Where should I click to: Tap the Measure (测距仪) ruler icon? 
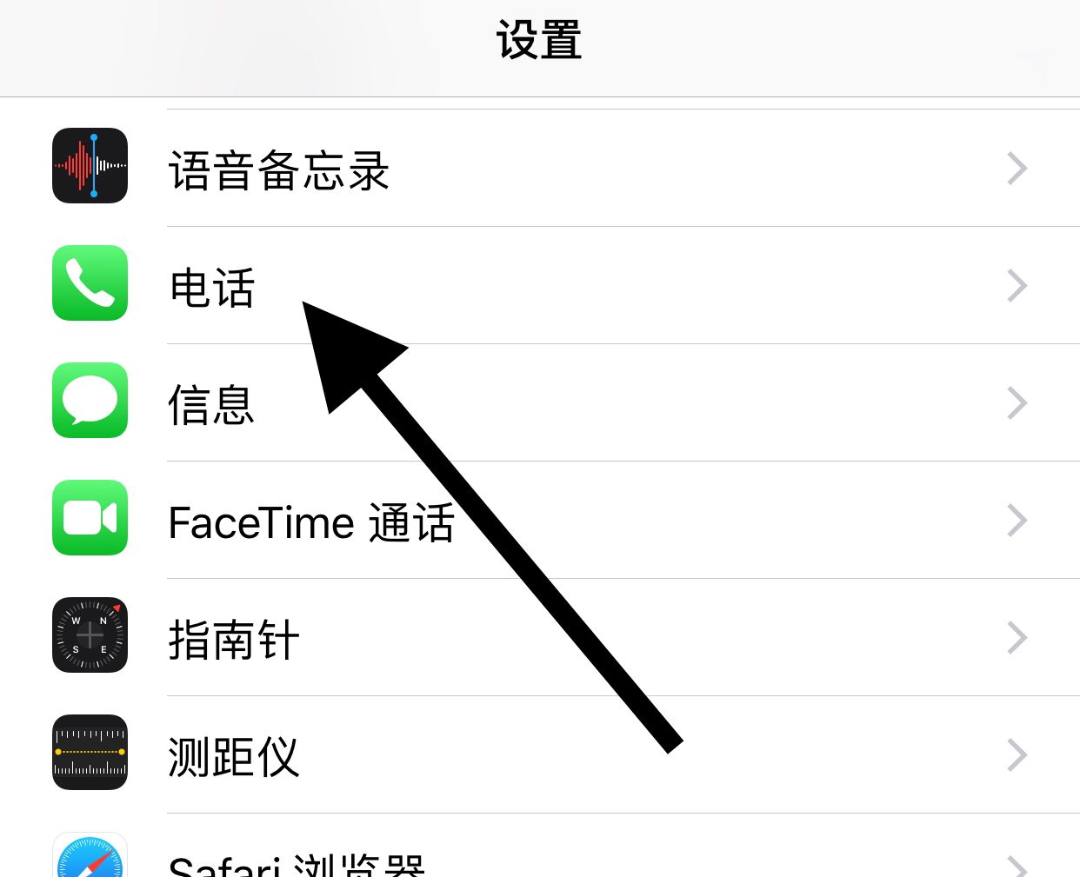click(90, 753)
